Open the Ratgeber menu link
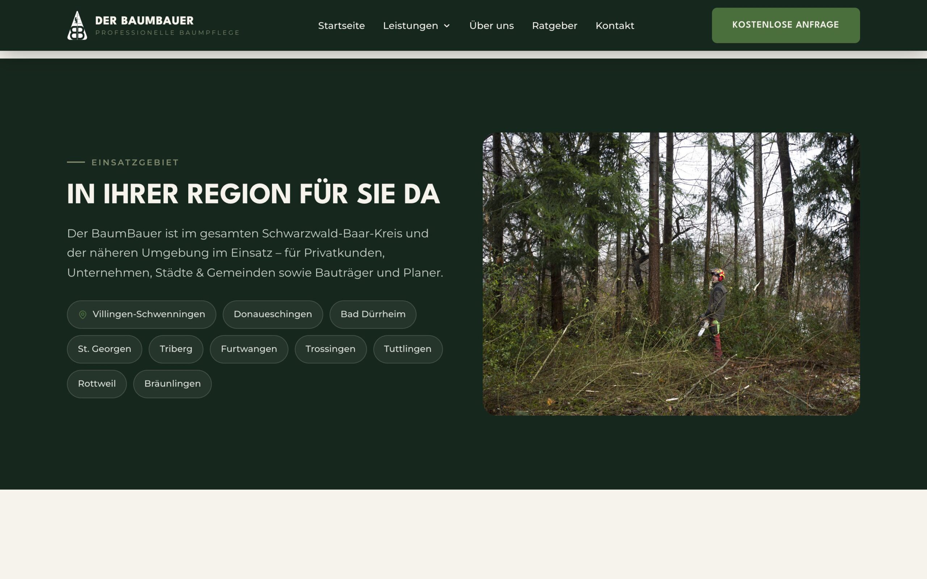The image size is (927, 579). tap(554, 26)
